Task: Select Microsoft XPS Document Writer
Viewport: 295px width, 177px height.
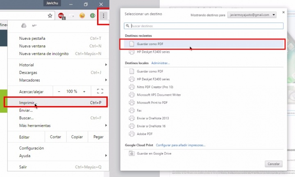Action: pos(204,95)
